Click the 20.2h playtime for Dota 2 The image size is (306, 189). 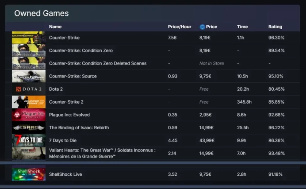coord(243,89)
